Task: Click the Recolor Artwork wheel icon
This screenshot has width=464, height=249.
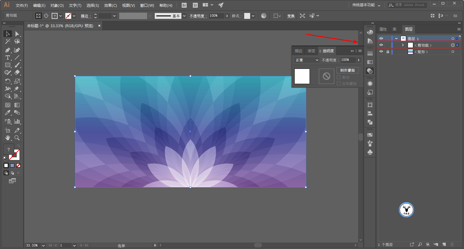Action: 264,16
